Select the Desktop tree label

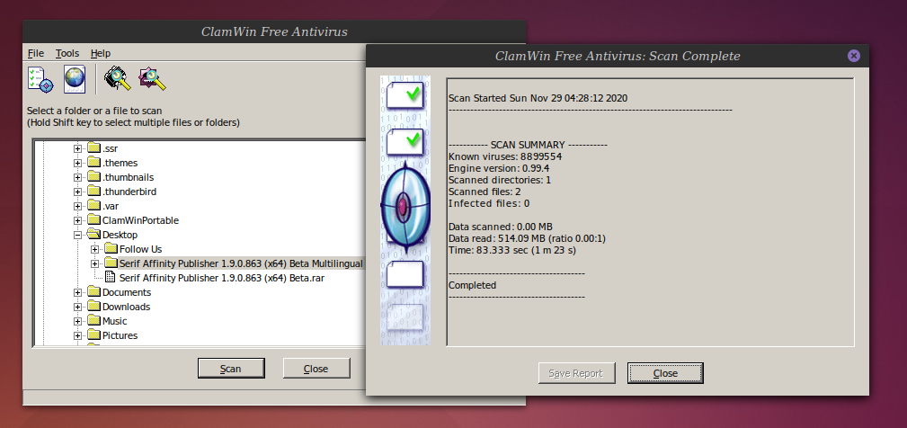pos(120,235)
